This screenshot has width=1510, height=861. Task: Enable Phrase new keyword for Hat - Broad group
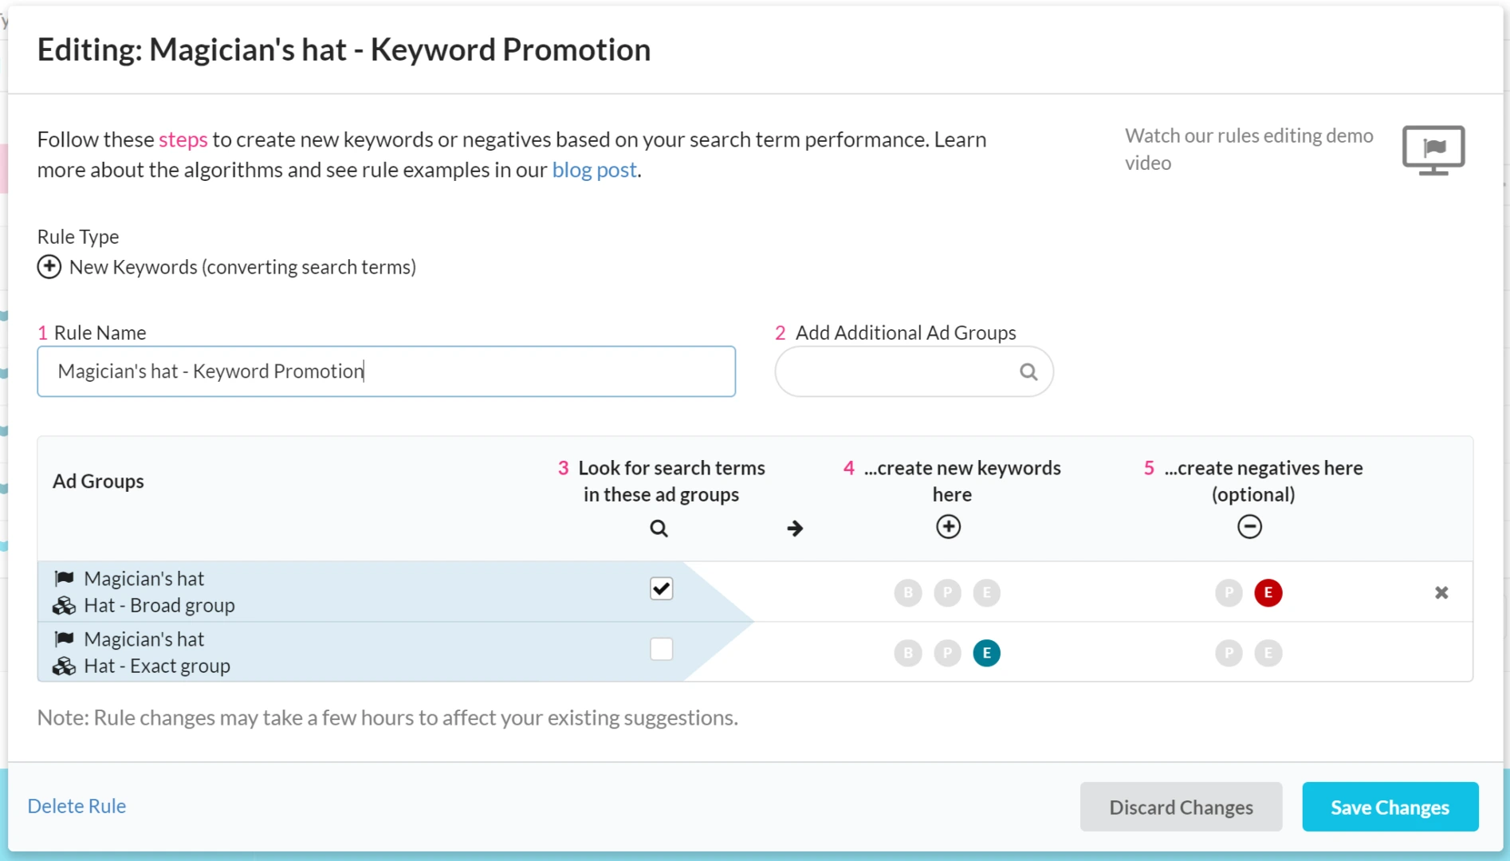947,593
